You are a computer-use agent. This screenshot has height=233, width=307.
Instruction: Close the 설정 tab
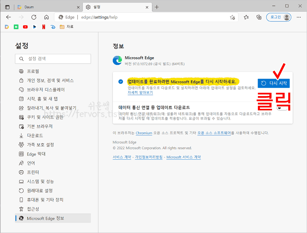[x=147, y=7]
